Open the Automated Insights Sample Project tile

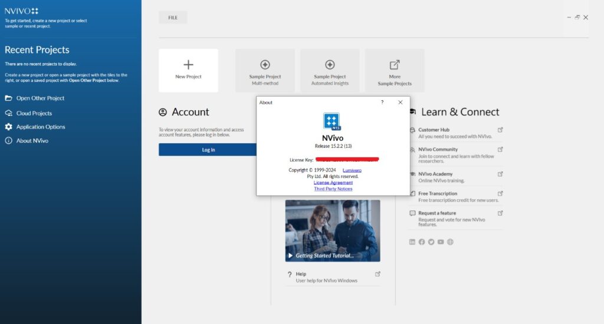pos(330,70)
